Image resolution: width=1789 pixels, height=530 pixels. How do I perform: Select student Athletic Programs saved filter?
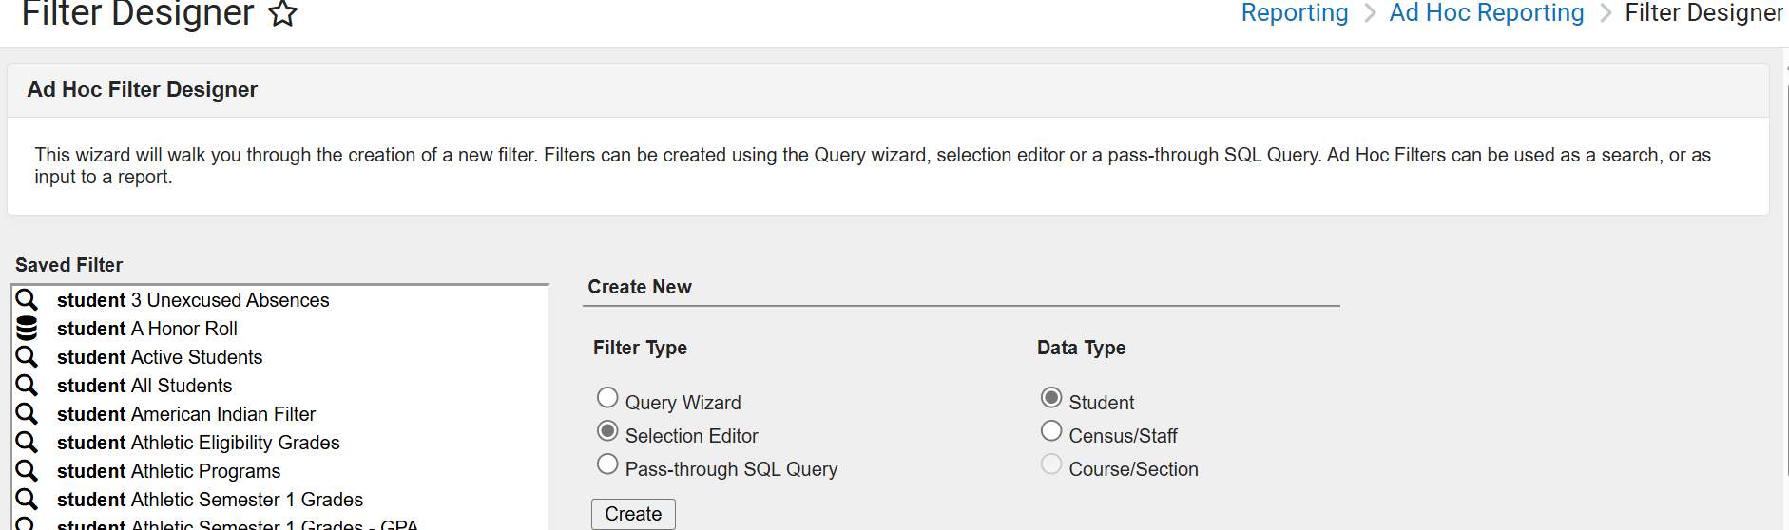[168, 471]
